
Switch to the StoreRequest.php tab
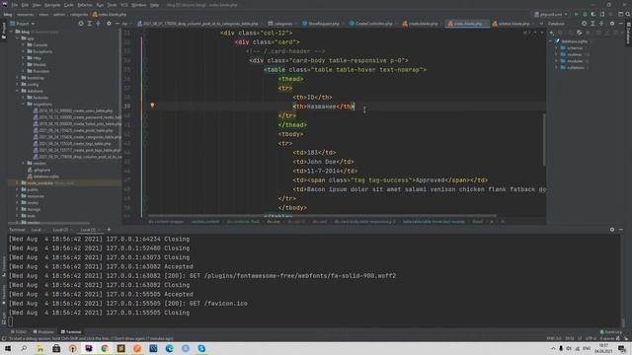pyautogui.click(x=321, y=24)
